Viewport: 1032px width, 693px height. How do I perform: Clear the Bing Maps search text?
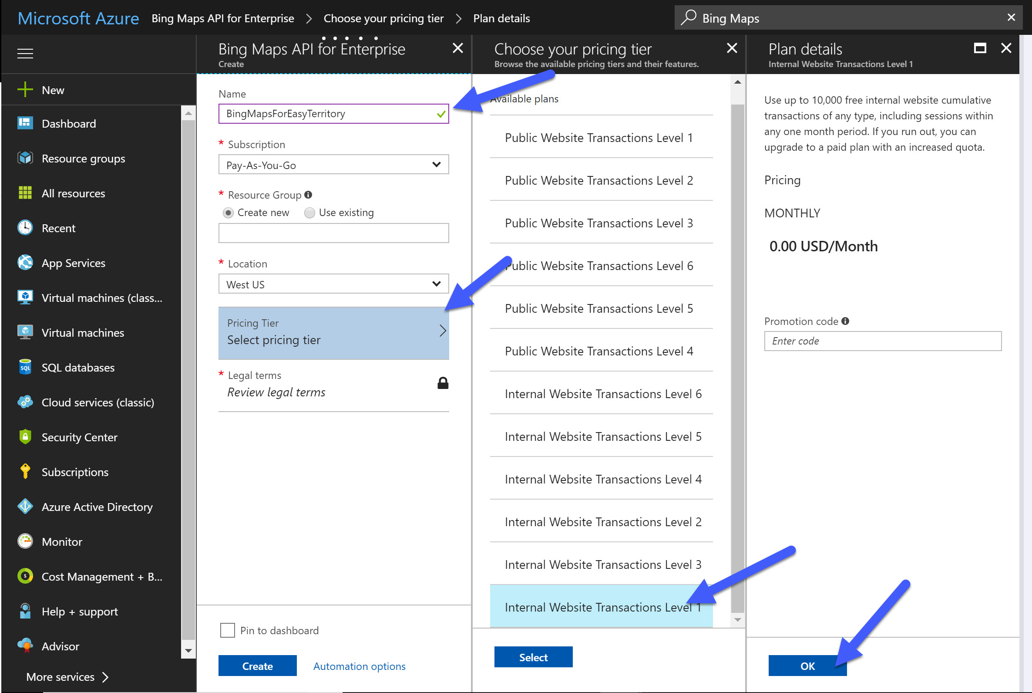coord(1011,18)
